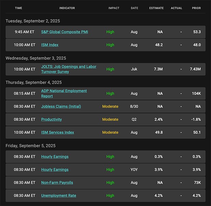The height and width of the screenshot is (206, 211).
Task: Click the DATE column header
Action: click(134, 8)
